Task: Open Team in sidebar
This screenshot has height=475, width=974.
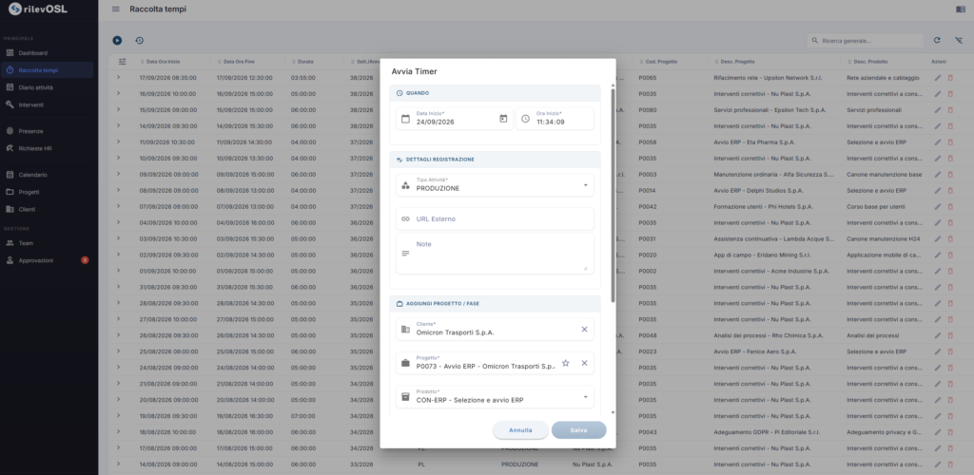Action: click(48, 243)
